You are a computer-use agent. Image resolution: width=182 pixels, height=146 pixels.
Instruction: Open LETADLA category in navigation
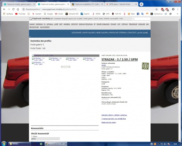tap(50, 24)
